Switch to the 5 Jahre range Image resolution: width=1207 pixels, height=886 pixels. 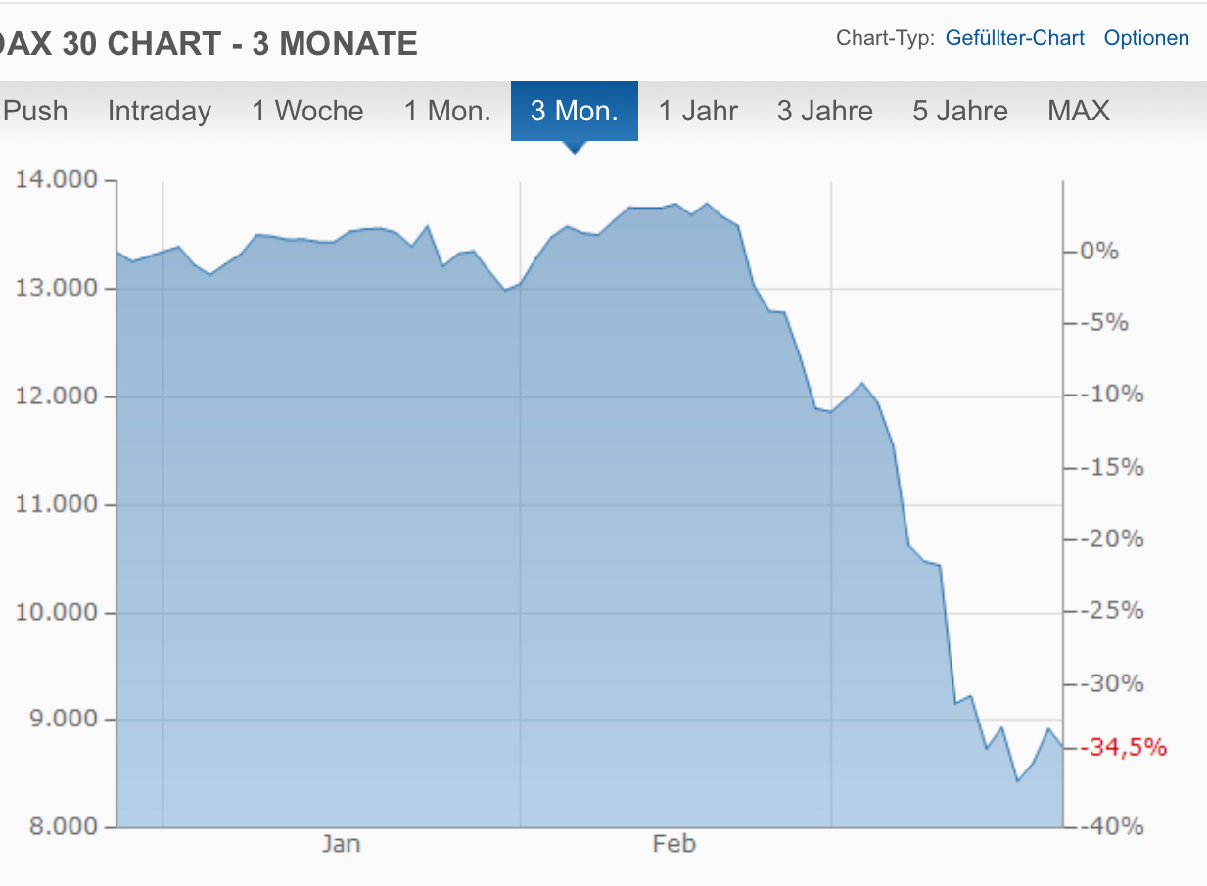pos(960,111)
